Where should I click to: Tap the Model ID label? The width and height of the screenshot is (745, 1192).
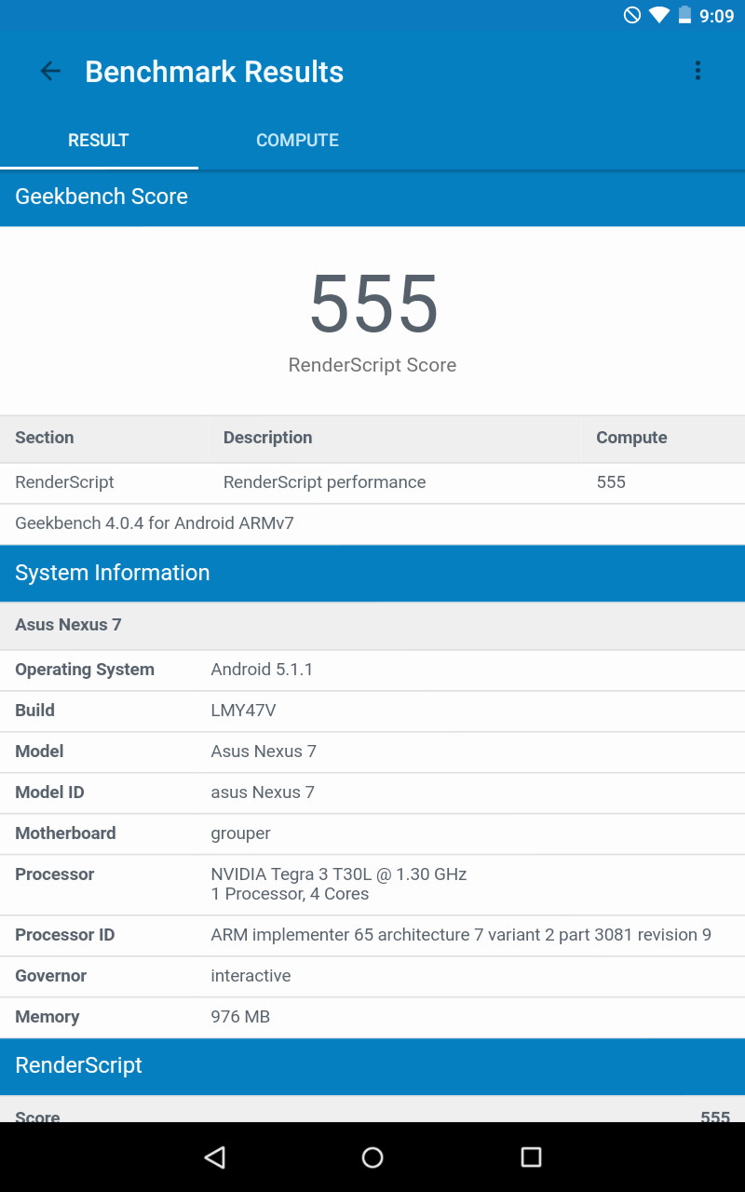point(49,792)
